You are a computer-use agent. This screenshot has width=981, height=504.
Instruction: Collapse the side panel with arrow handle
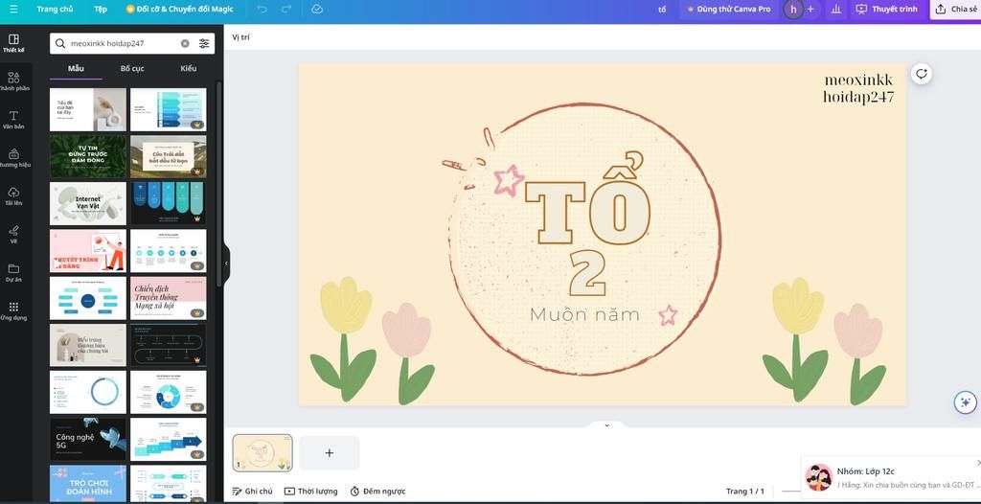pos(226,263)
